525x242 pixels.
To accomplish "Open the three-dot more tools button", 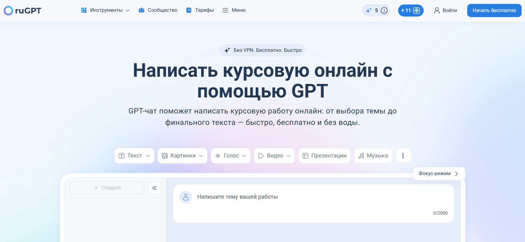I will click(403, 155).
